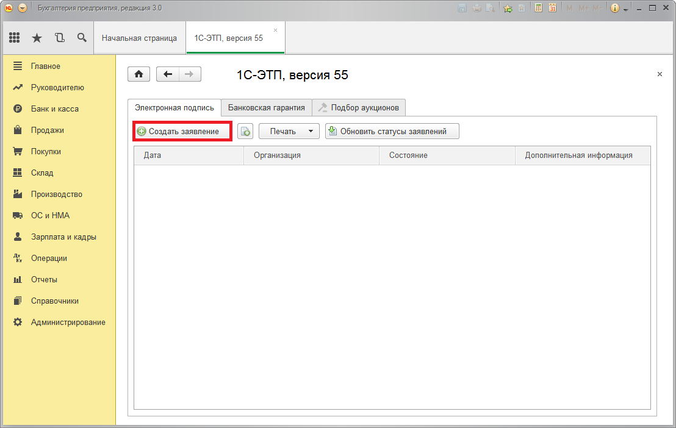The height and width of the screenshot is (428, 676).
Task: Open Favorites with the star icon
Action: (x=37, y=38)
